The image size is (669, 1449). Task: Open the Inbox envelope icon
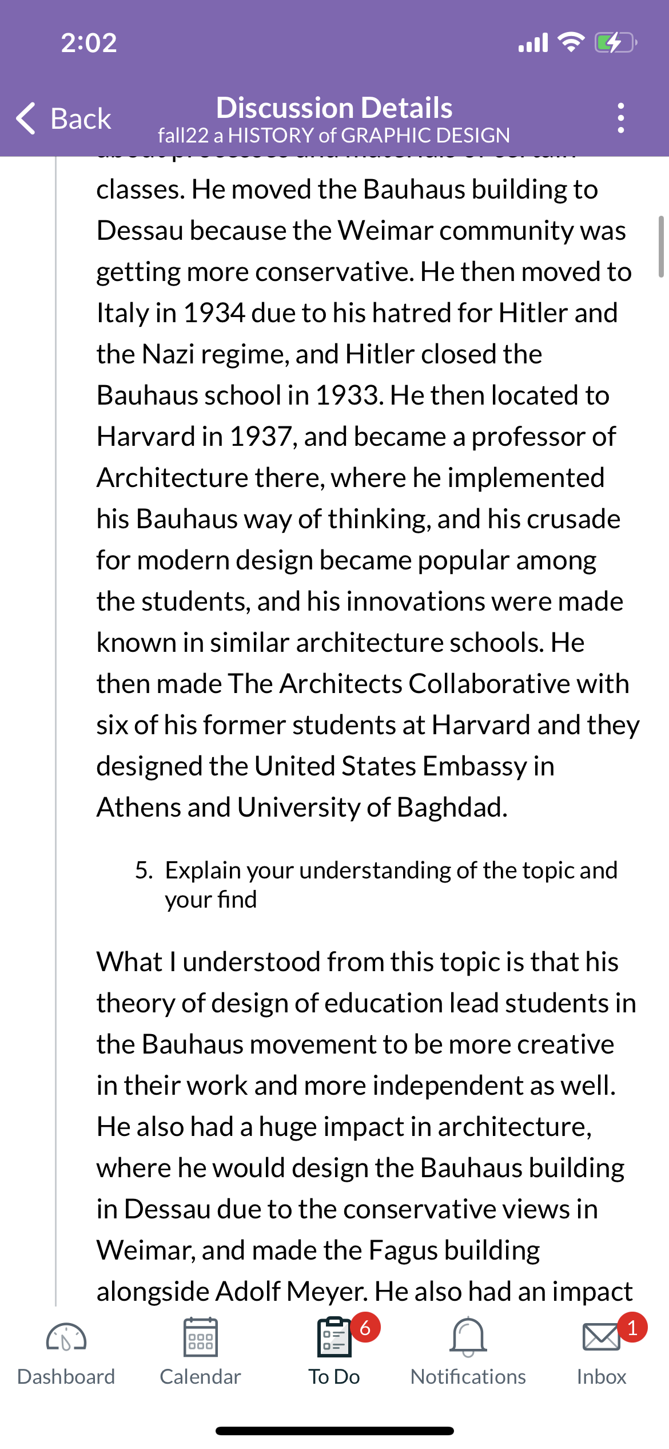[602, 1337]
